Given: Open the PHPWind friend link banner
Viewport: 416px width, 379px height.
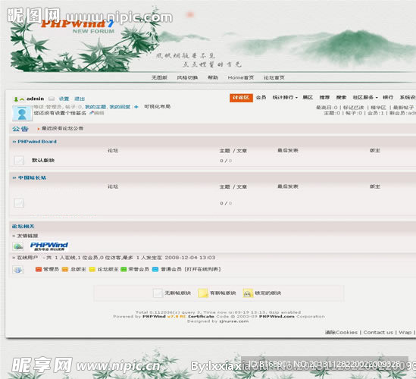Looking at the screenshot, I should (49, 246).
